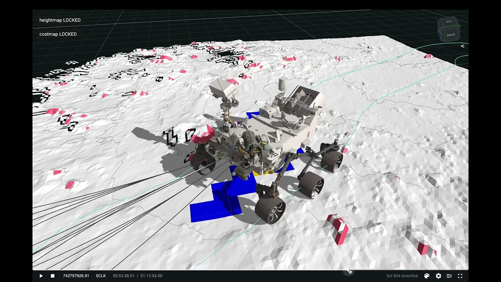Viewport: 501px width, 282px height.
Task: Enter fullscreen mode
Action: (460, 276)
